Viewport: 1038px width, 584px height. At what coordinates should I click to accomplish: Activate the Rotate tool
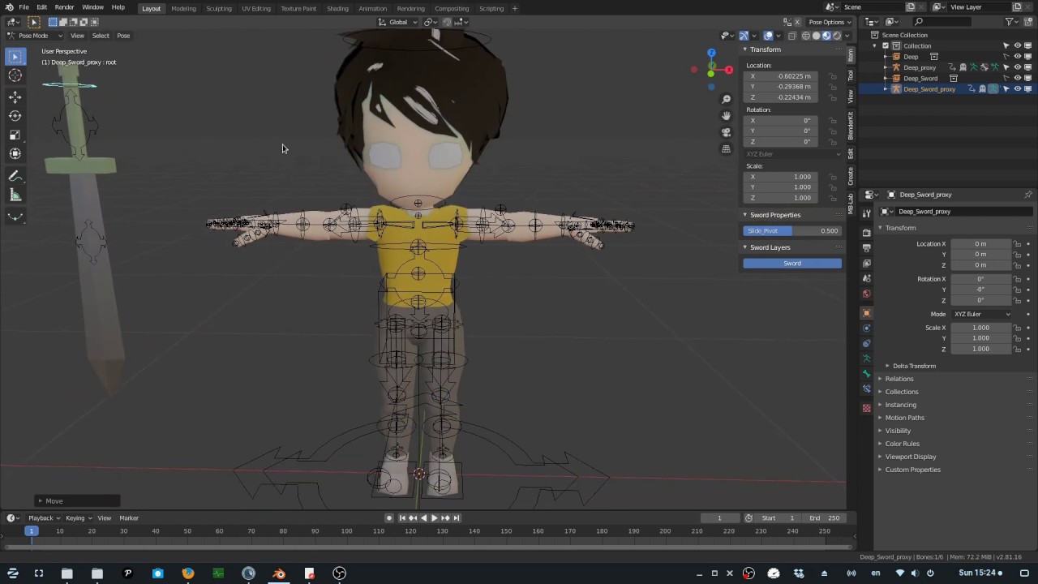click(x=15, y=116)
